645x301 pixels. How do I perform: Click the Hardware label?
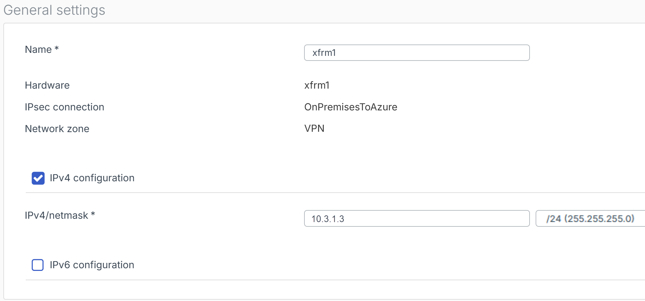[47, 85]
